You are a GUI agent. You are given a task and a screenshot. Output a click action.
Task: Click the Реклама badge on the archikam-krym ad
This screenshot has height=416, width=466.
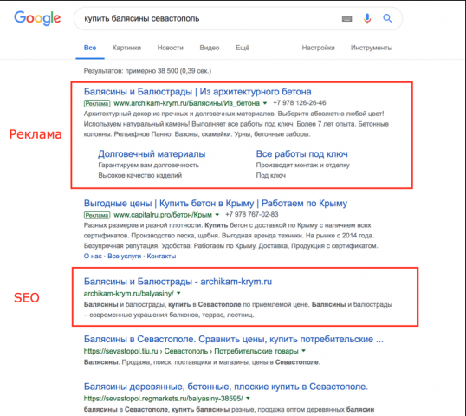[97, 103]
